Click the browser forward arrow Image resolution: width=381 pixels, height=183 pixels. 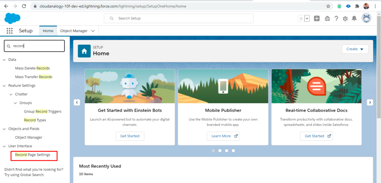(15, 6)
